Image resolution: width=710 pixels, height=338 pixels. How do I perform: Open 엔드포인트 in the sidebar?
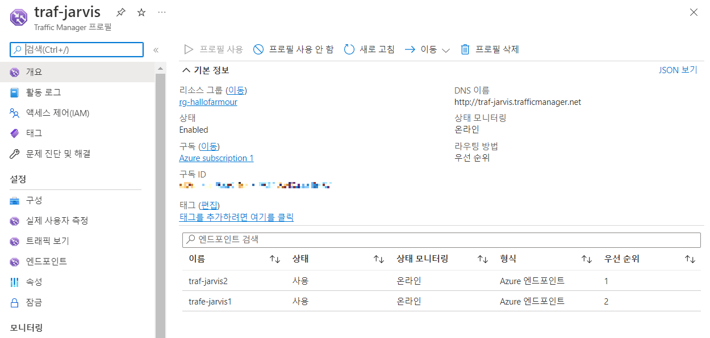coord(77,261)
